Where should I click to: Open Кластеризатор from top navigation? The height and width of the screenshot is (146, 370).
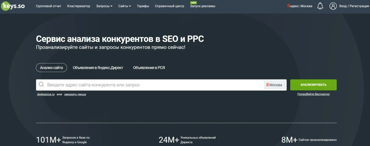[x=78, y=6]
